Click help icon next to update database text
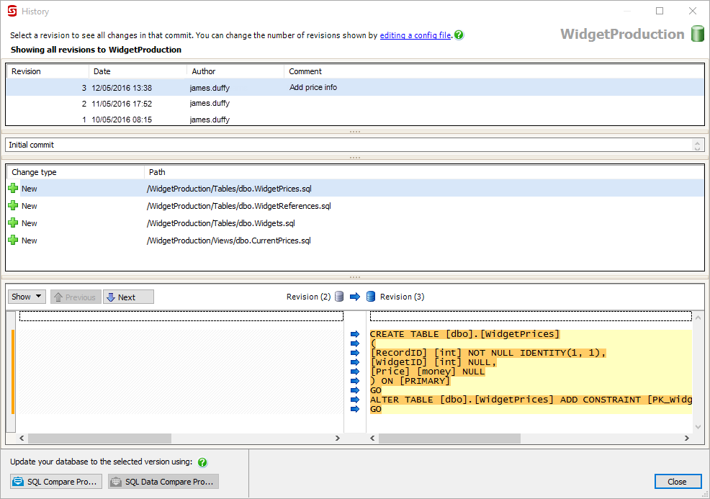Image resolution: width=710 pixels, height=499 pixels. tap(202, 462)
